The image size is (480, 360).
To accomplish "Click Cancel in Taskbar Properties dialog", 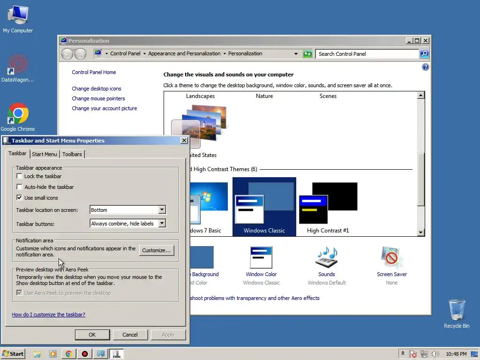I will pos(130,335).
